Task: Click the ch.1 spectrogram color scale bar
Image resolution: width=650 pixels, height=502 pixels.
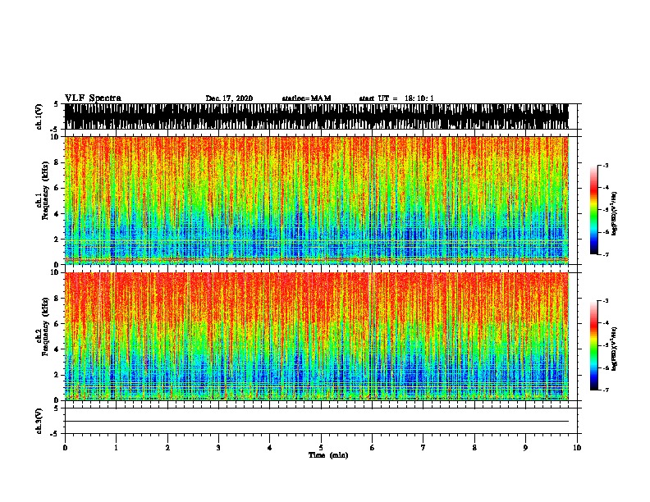Action: [x=594, y=210]
